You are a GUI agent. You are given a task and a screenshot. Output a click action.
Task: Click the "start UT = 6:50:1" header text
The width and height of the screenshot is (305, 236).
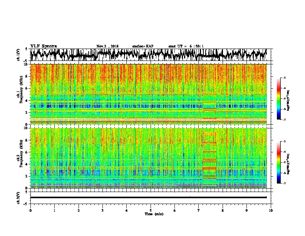pos(186,46)
